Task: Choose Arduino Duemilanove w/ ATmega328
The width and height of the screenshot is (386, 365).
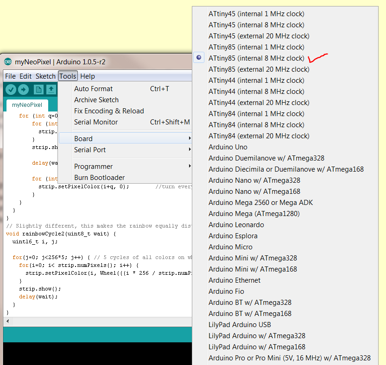Action: 266,158
